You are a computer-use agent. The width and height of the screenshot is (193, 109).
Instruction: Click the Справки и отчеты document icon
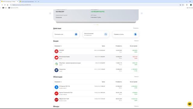point(135,34)
